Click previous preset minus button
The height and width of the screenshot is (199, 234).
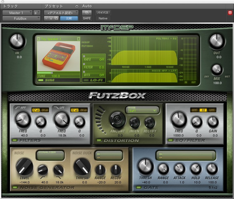pyautogui.click(x=47, y=18)
